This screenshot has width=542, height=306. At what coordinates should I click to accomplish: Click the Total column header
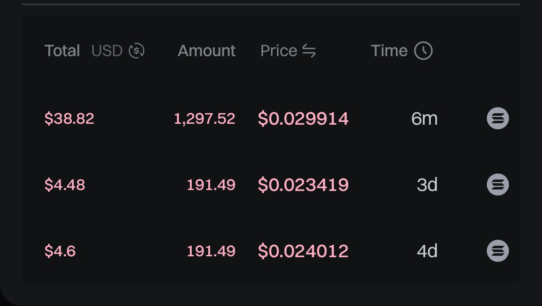tap(62, 51)
